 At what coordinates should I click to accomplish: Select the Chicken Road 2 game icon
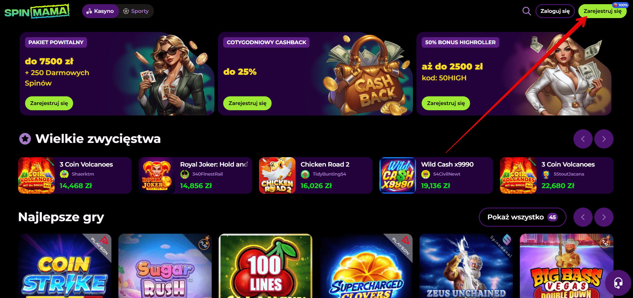(x=277, y=175)
